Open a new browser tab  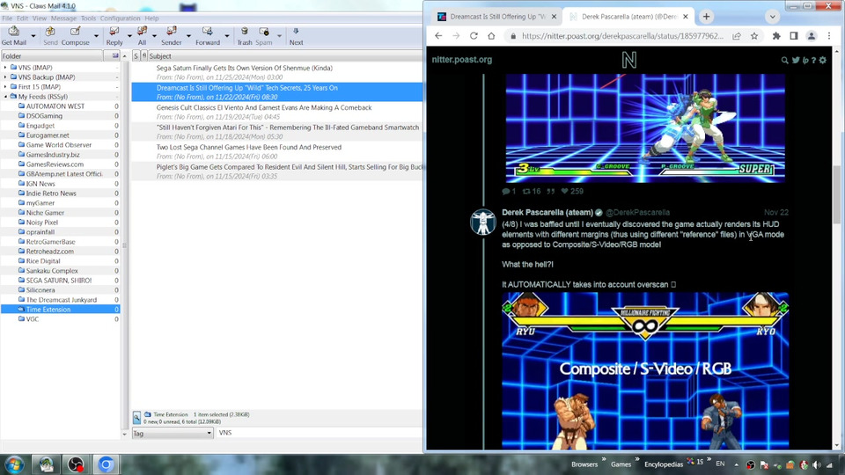pyautogui.click(x=706, y=17)
